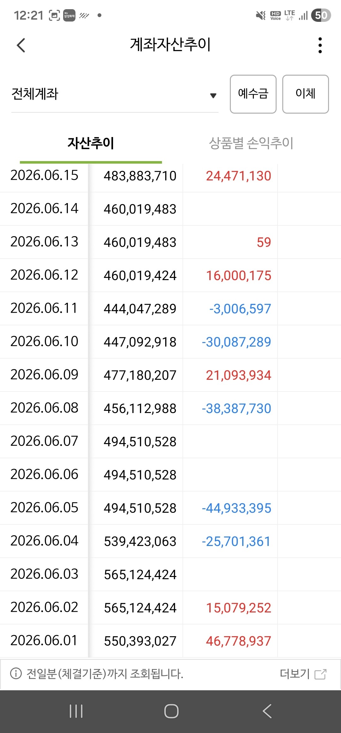The height and width of the screenshot is (733, 341).
Task: Open the 전체계좌 account selector field
Action: point(115,94)
